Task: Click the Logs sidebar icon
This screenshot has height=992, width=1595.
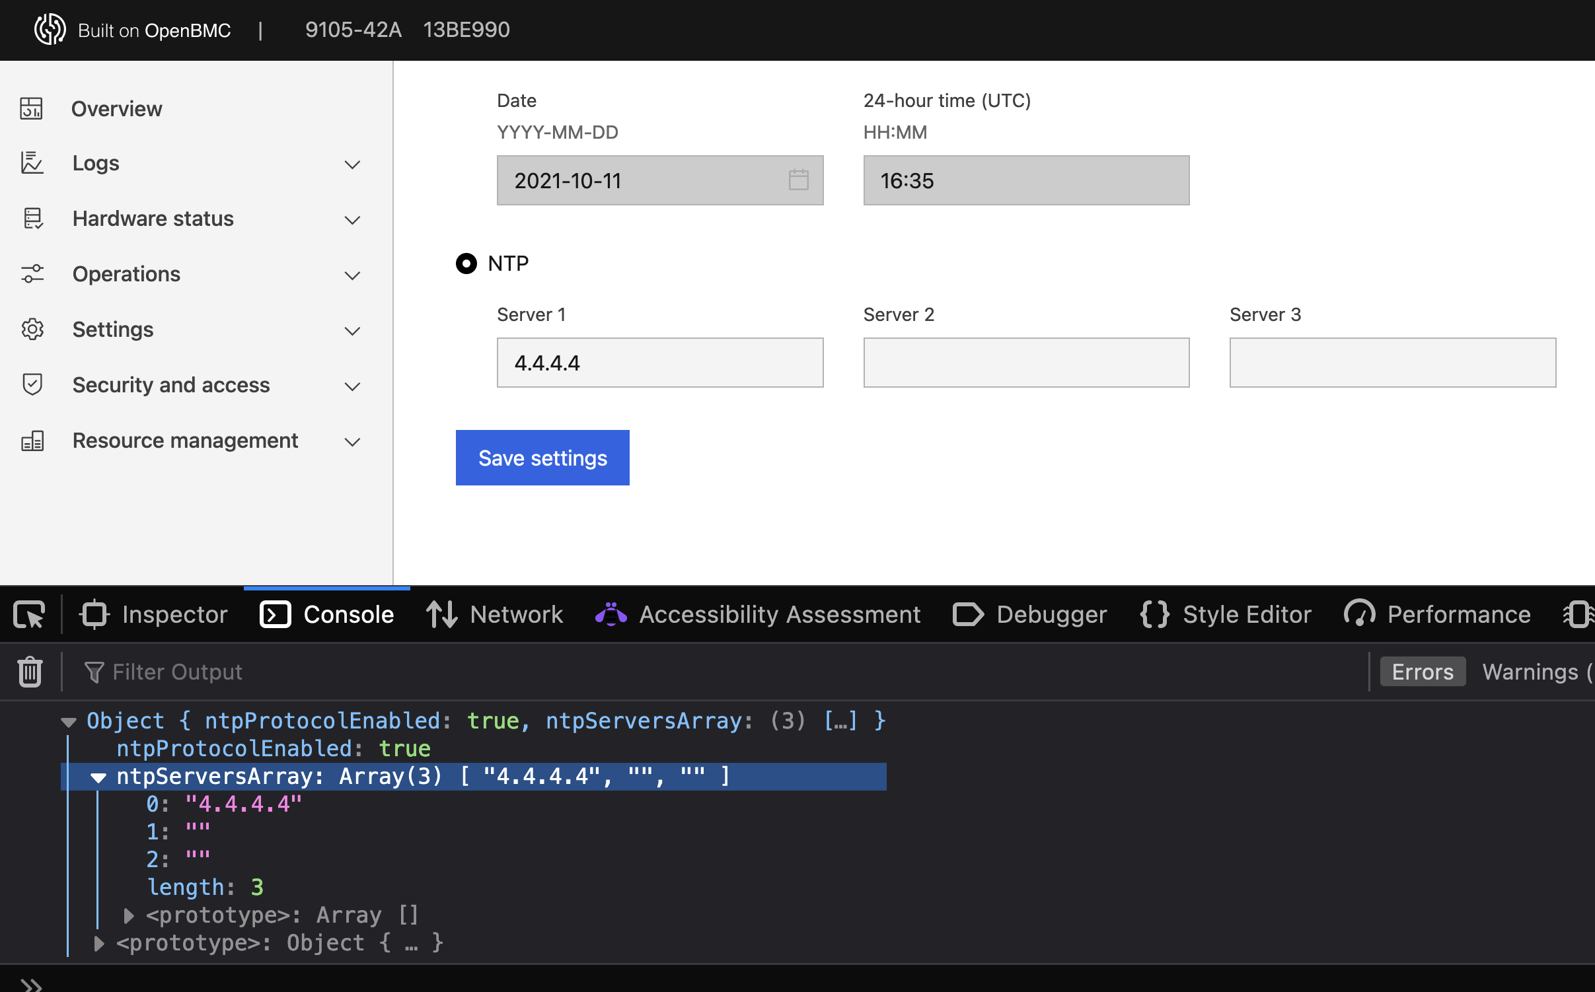Action: click(32, 163)
